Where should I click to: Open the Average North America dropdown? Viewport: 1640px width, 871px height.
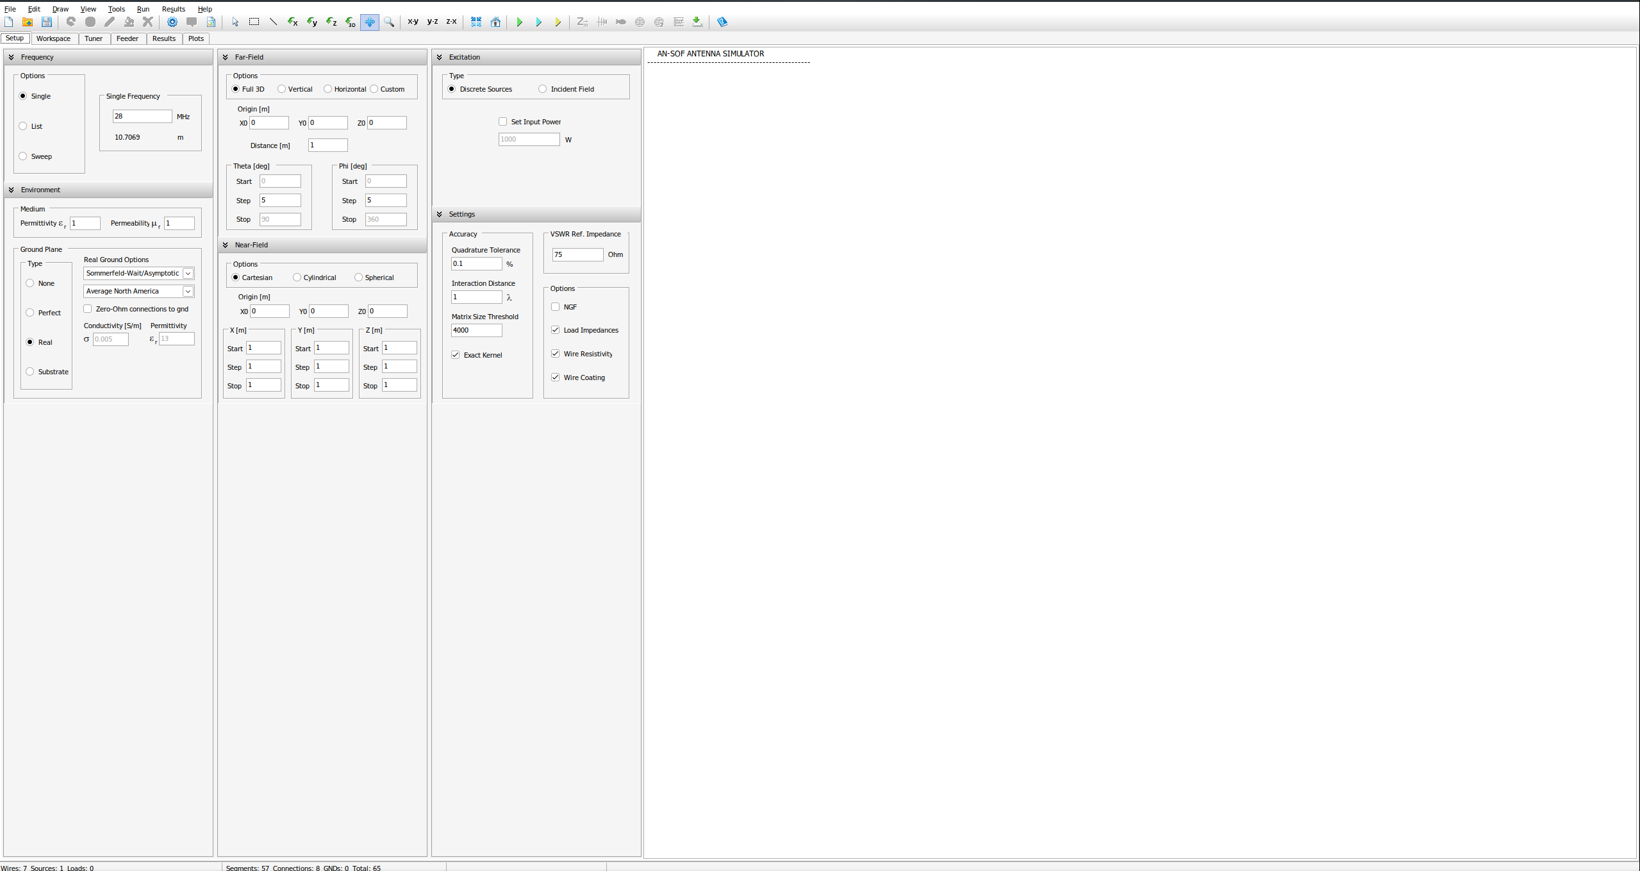coord(139,292)
